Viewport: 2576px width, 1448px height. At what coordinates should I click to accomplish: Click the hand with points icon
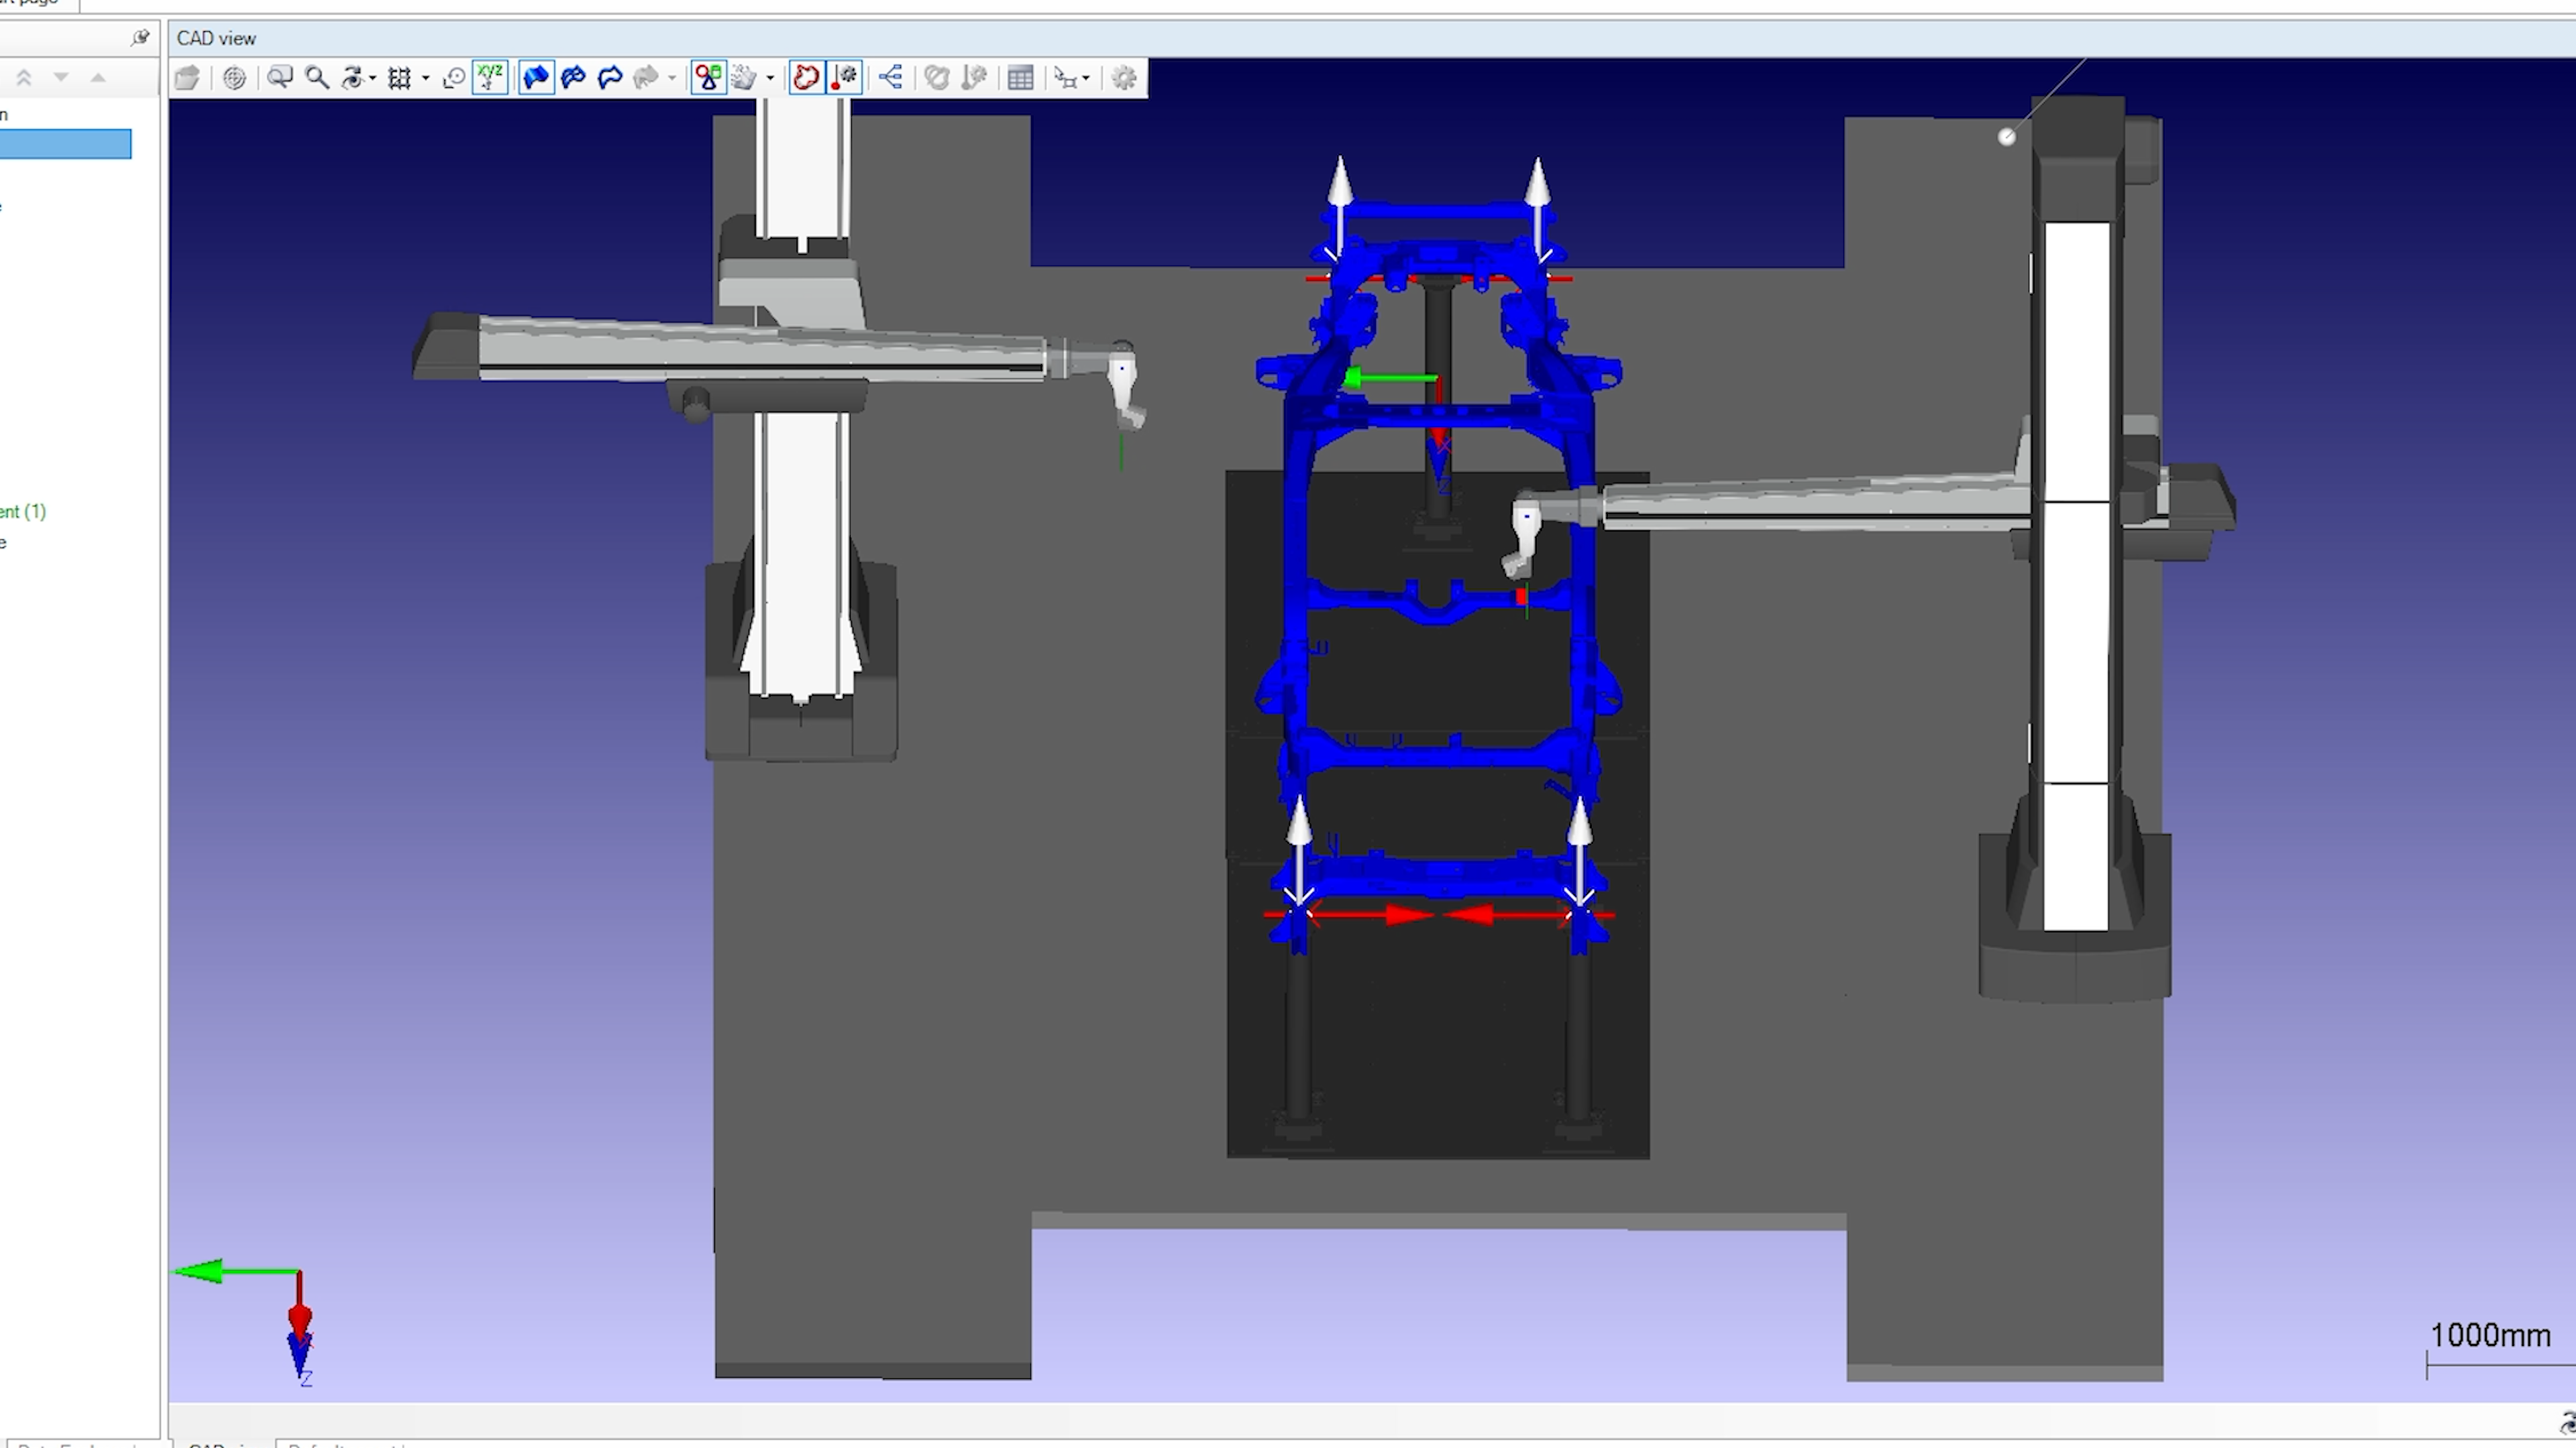(744, 78)
